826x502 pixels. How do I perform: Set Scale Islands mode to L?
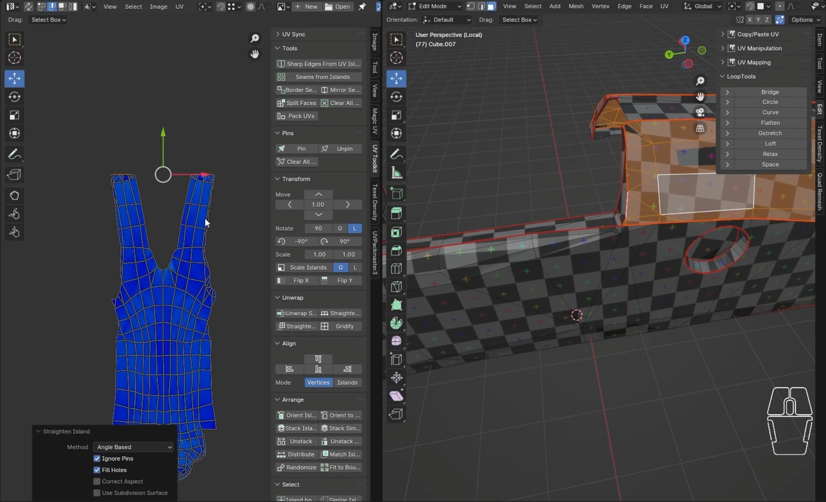[355, 267]
